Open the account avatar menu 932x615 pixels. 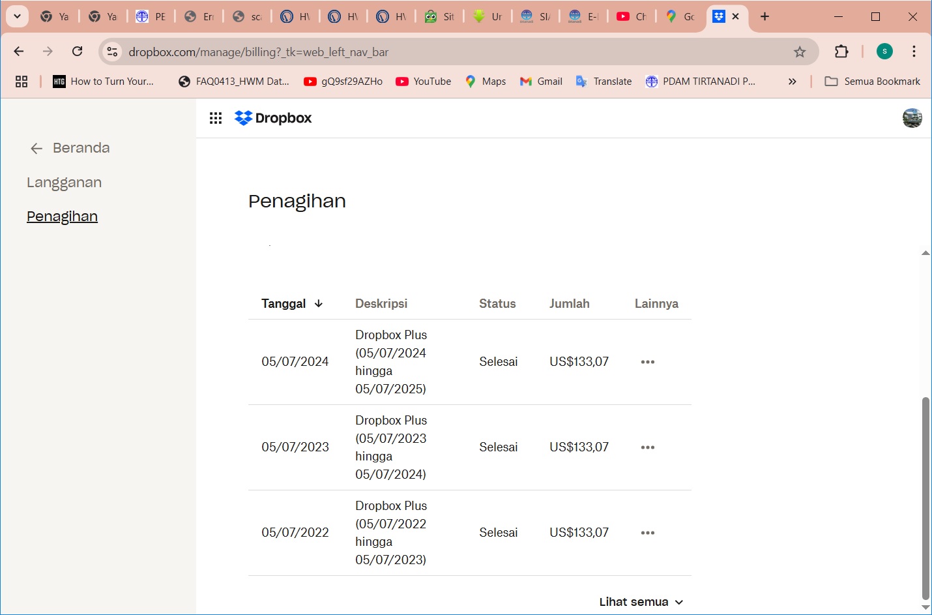click(x=912, y=118)
